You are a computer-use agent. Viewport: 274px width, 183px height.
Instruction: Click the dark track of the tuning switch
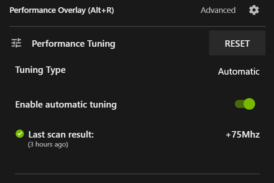(238, 104)
